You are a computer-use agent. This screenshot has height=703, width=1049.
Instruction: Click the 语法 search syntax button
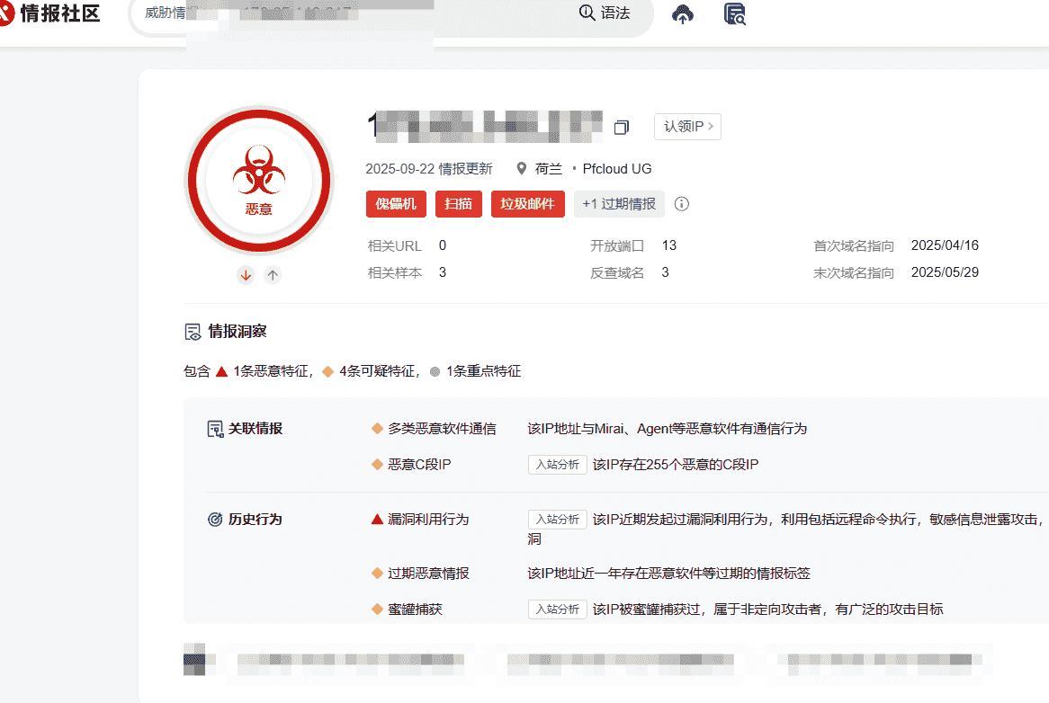[x=605, y=13]
